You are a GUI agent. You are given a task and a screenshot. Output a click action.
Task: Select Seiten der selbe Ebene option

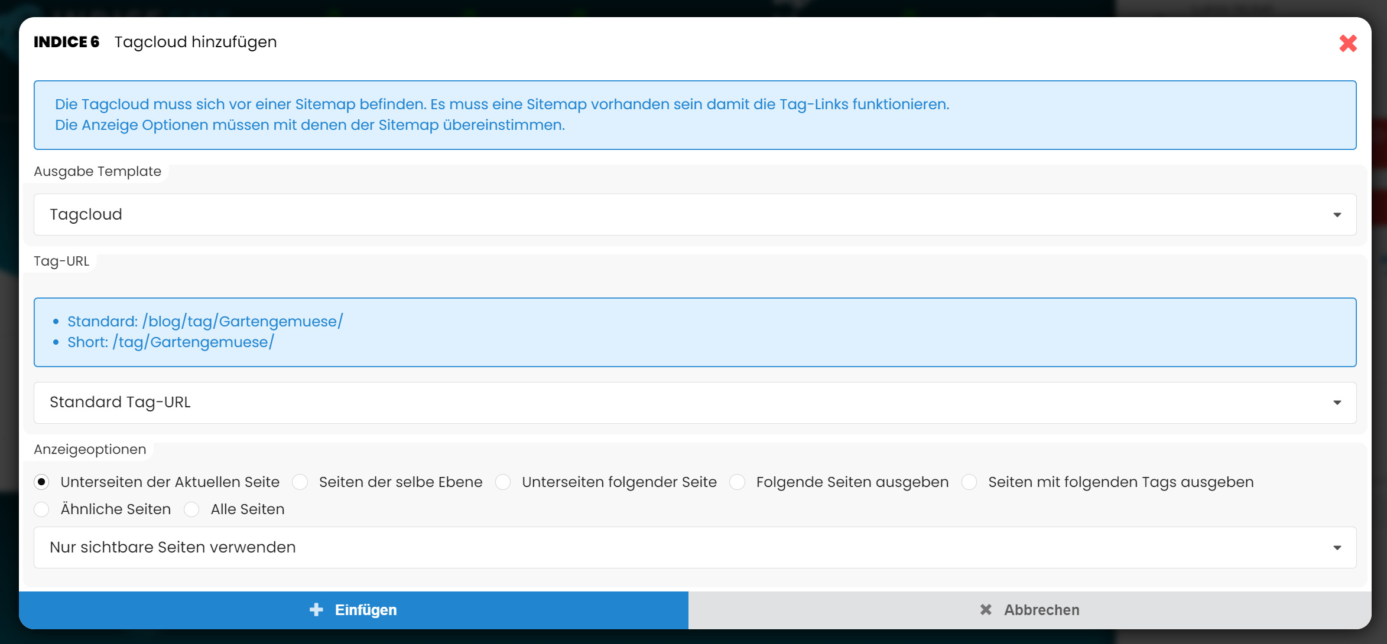(300, 482)
